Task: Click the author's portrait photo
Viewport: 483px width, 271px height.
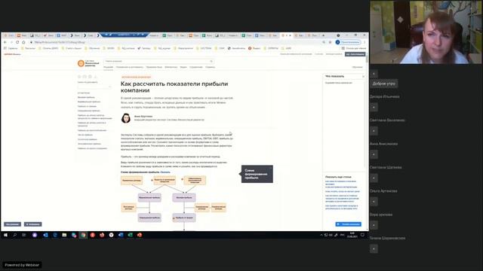Action: [x=126, y=118]
